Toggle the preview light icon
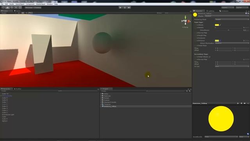The width and height of the screenshot is (250, 141). click(x=245, y=103)
